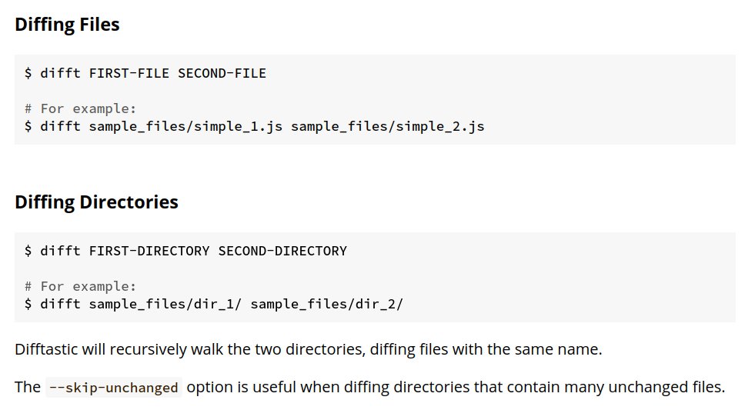Click the --skip-unchanged inline code
The height and width of the screenshot is (410, 755).
click(x=113, y=388)
